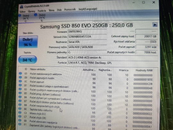Click status icon for attribute F1 row

pos(20,124)
